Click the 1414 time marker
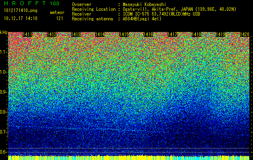 click(100, 34)
